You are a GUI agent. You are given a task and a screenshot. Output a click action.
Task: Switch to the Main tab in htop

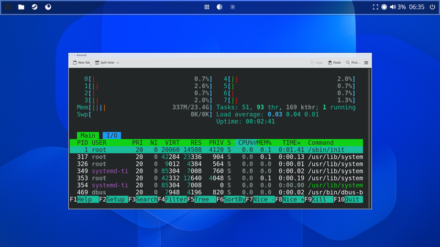pos(88,136)
